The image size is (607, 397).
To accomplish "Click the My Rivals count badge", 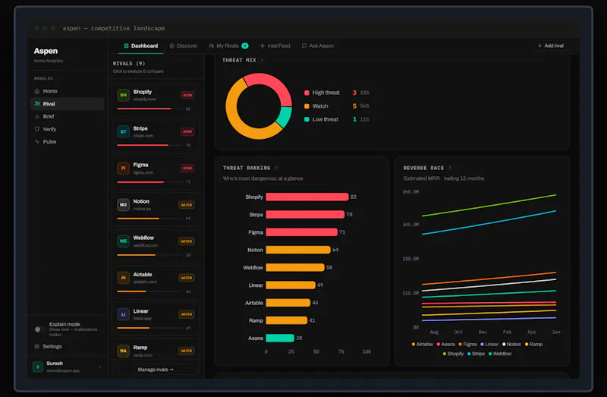I will (244, 46).
